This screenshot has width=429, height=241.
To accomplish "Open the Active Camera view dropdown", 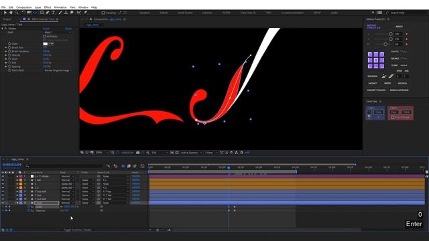I will (x=191, y=153).
